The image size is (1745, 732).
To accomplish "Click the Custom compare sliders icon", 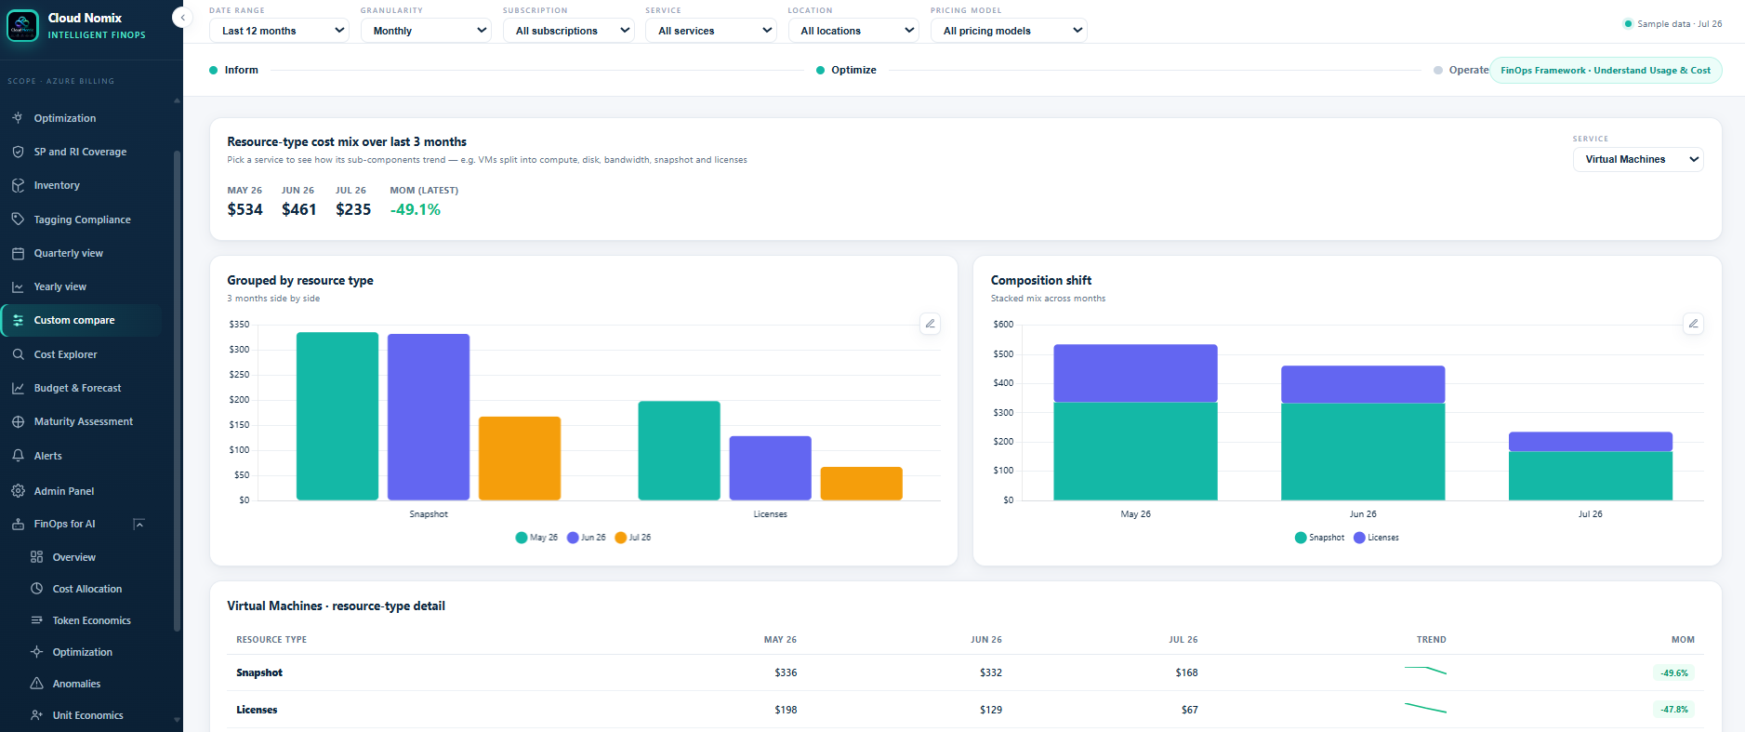I will coord(18,320).
